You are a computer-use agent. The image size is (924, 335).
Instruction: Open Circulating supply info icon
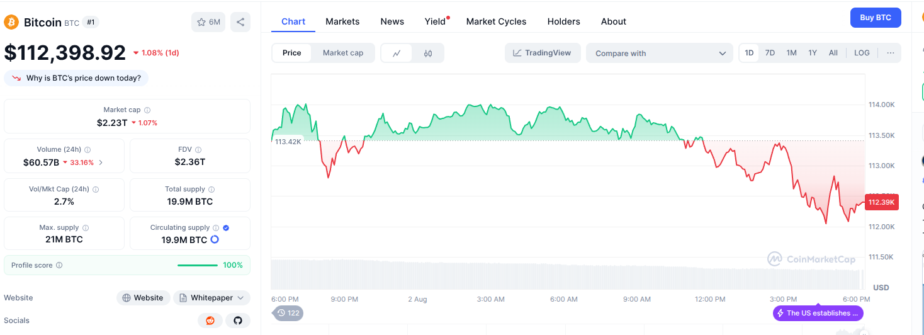pyautogui.click(x=216, y=228)
